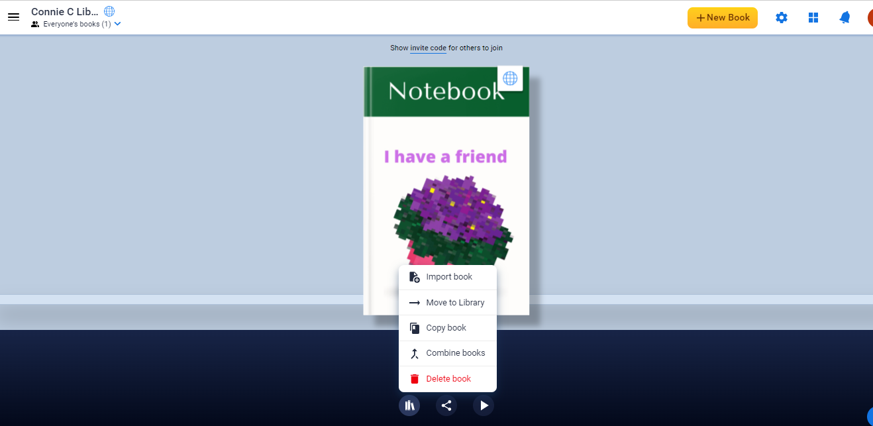This screenshot has height=426, width=873.
Task: Choose Move to Library option
Action: click(x=454, y=303)
